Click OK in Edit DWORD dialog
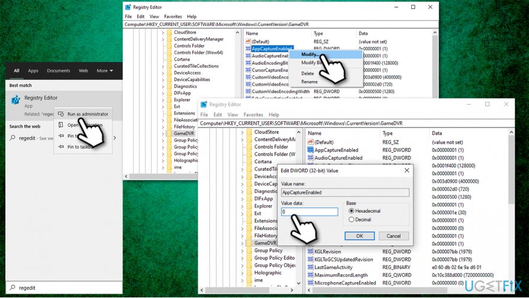The width and height of the screenshot is (529, 298). click(x=359, y=236)
